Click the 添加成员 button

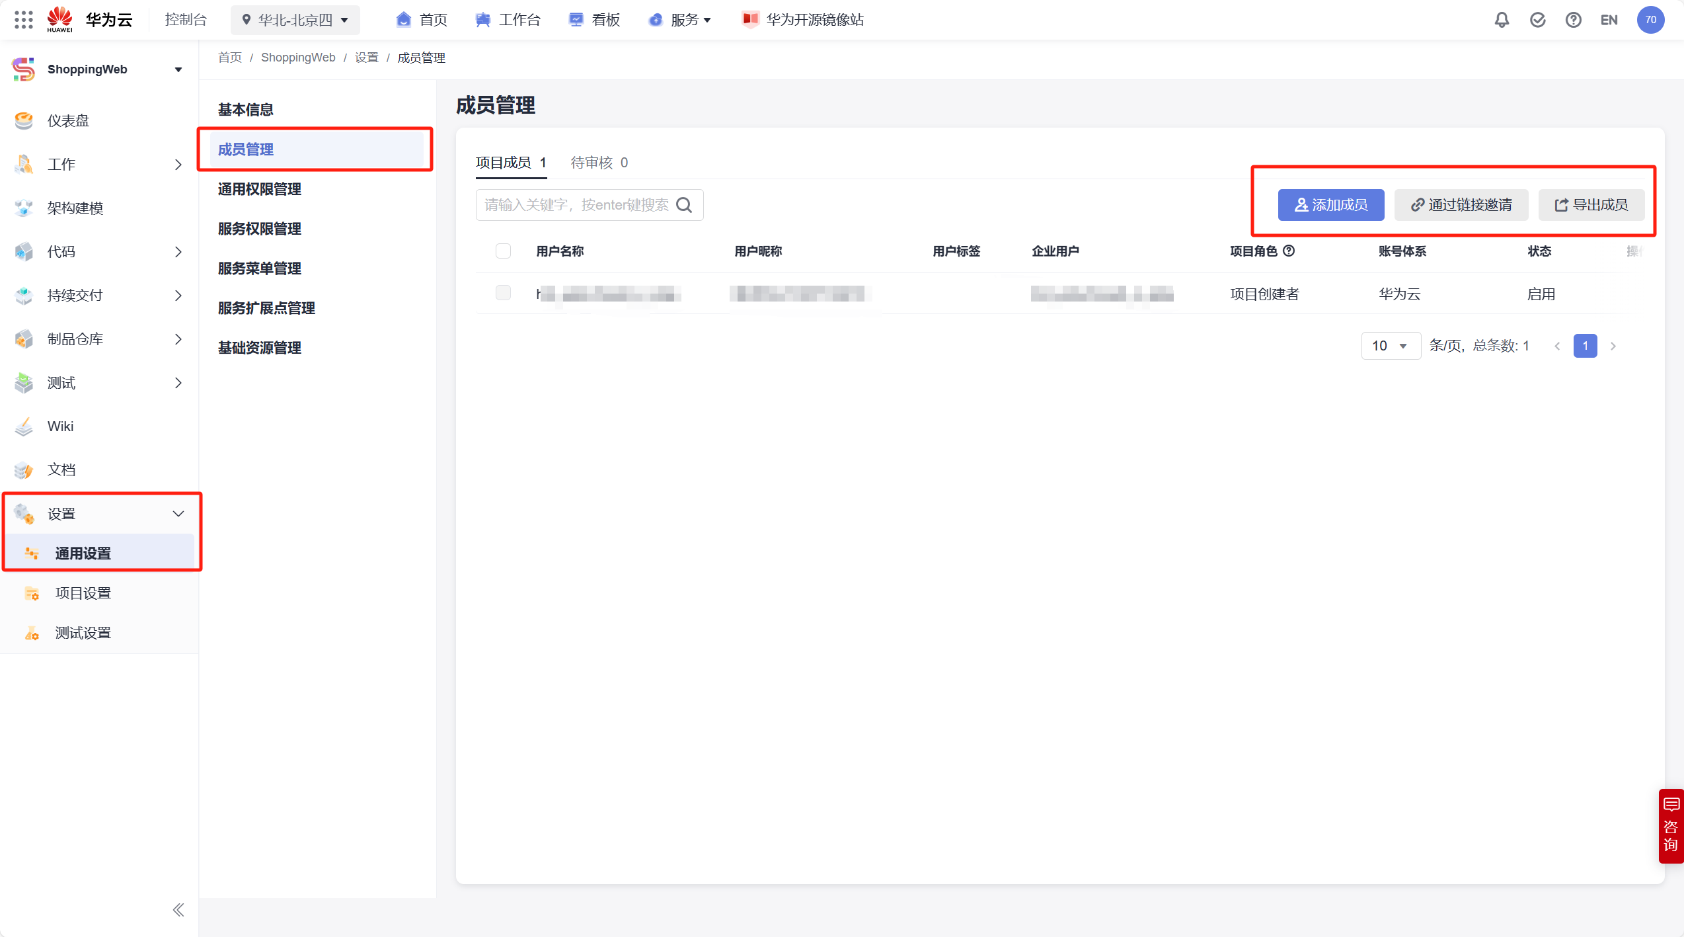pos(1330,205)
